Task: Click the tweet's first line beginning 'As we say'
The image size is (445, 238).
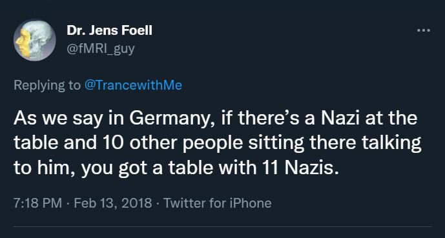Action: (216, 118)
